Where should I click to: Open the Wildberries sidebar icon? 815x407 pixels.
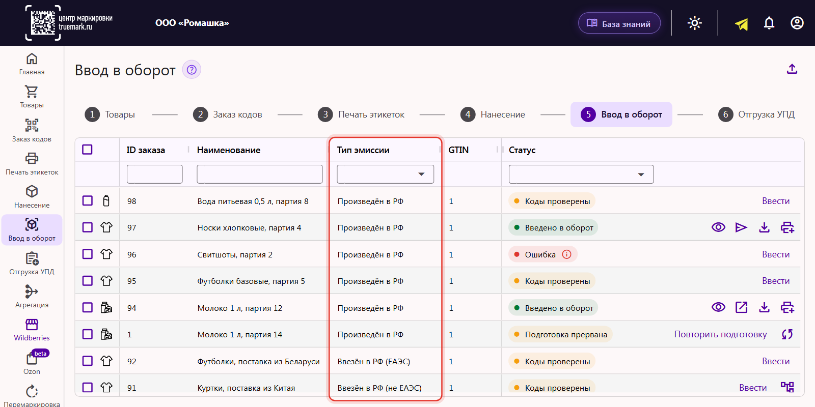click(32, 330)
